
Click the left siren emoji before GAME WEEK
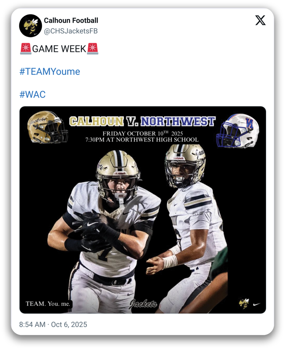[26, 49]
